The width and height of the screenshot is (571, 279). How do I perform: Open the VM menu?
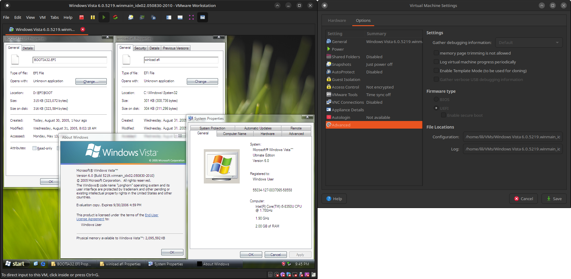pos(43,17)
